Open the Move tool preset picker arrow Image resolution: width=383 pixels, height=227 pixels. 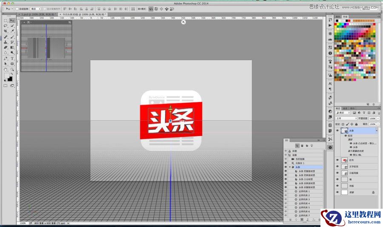(x=12, y=9)
